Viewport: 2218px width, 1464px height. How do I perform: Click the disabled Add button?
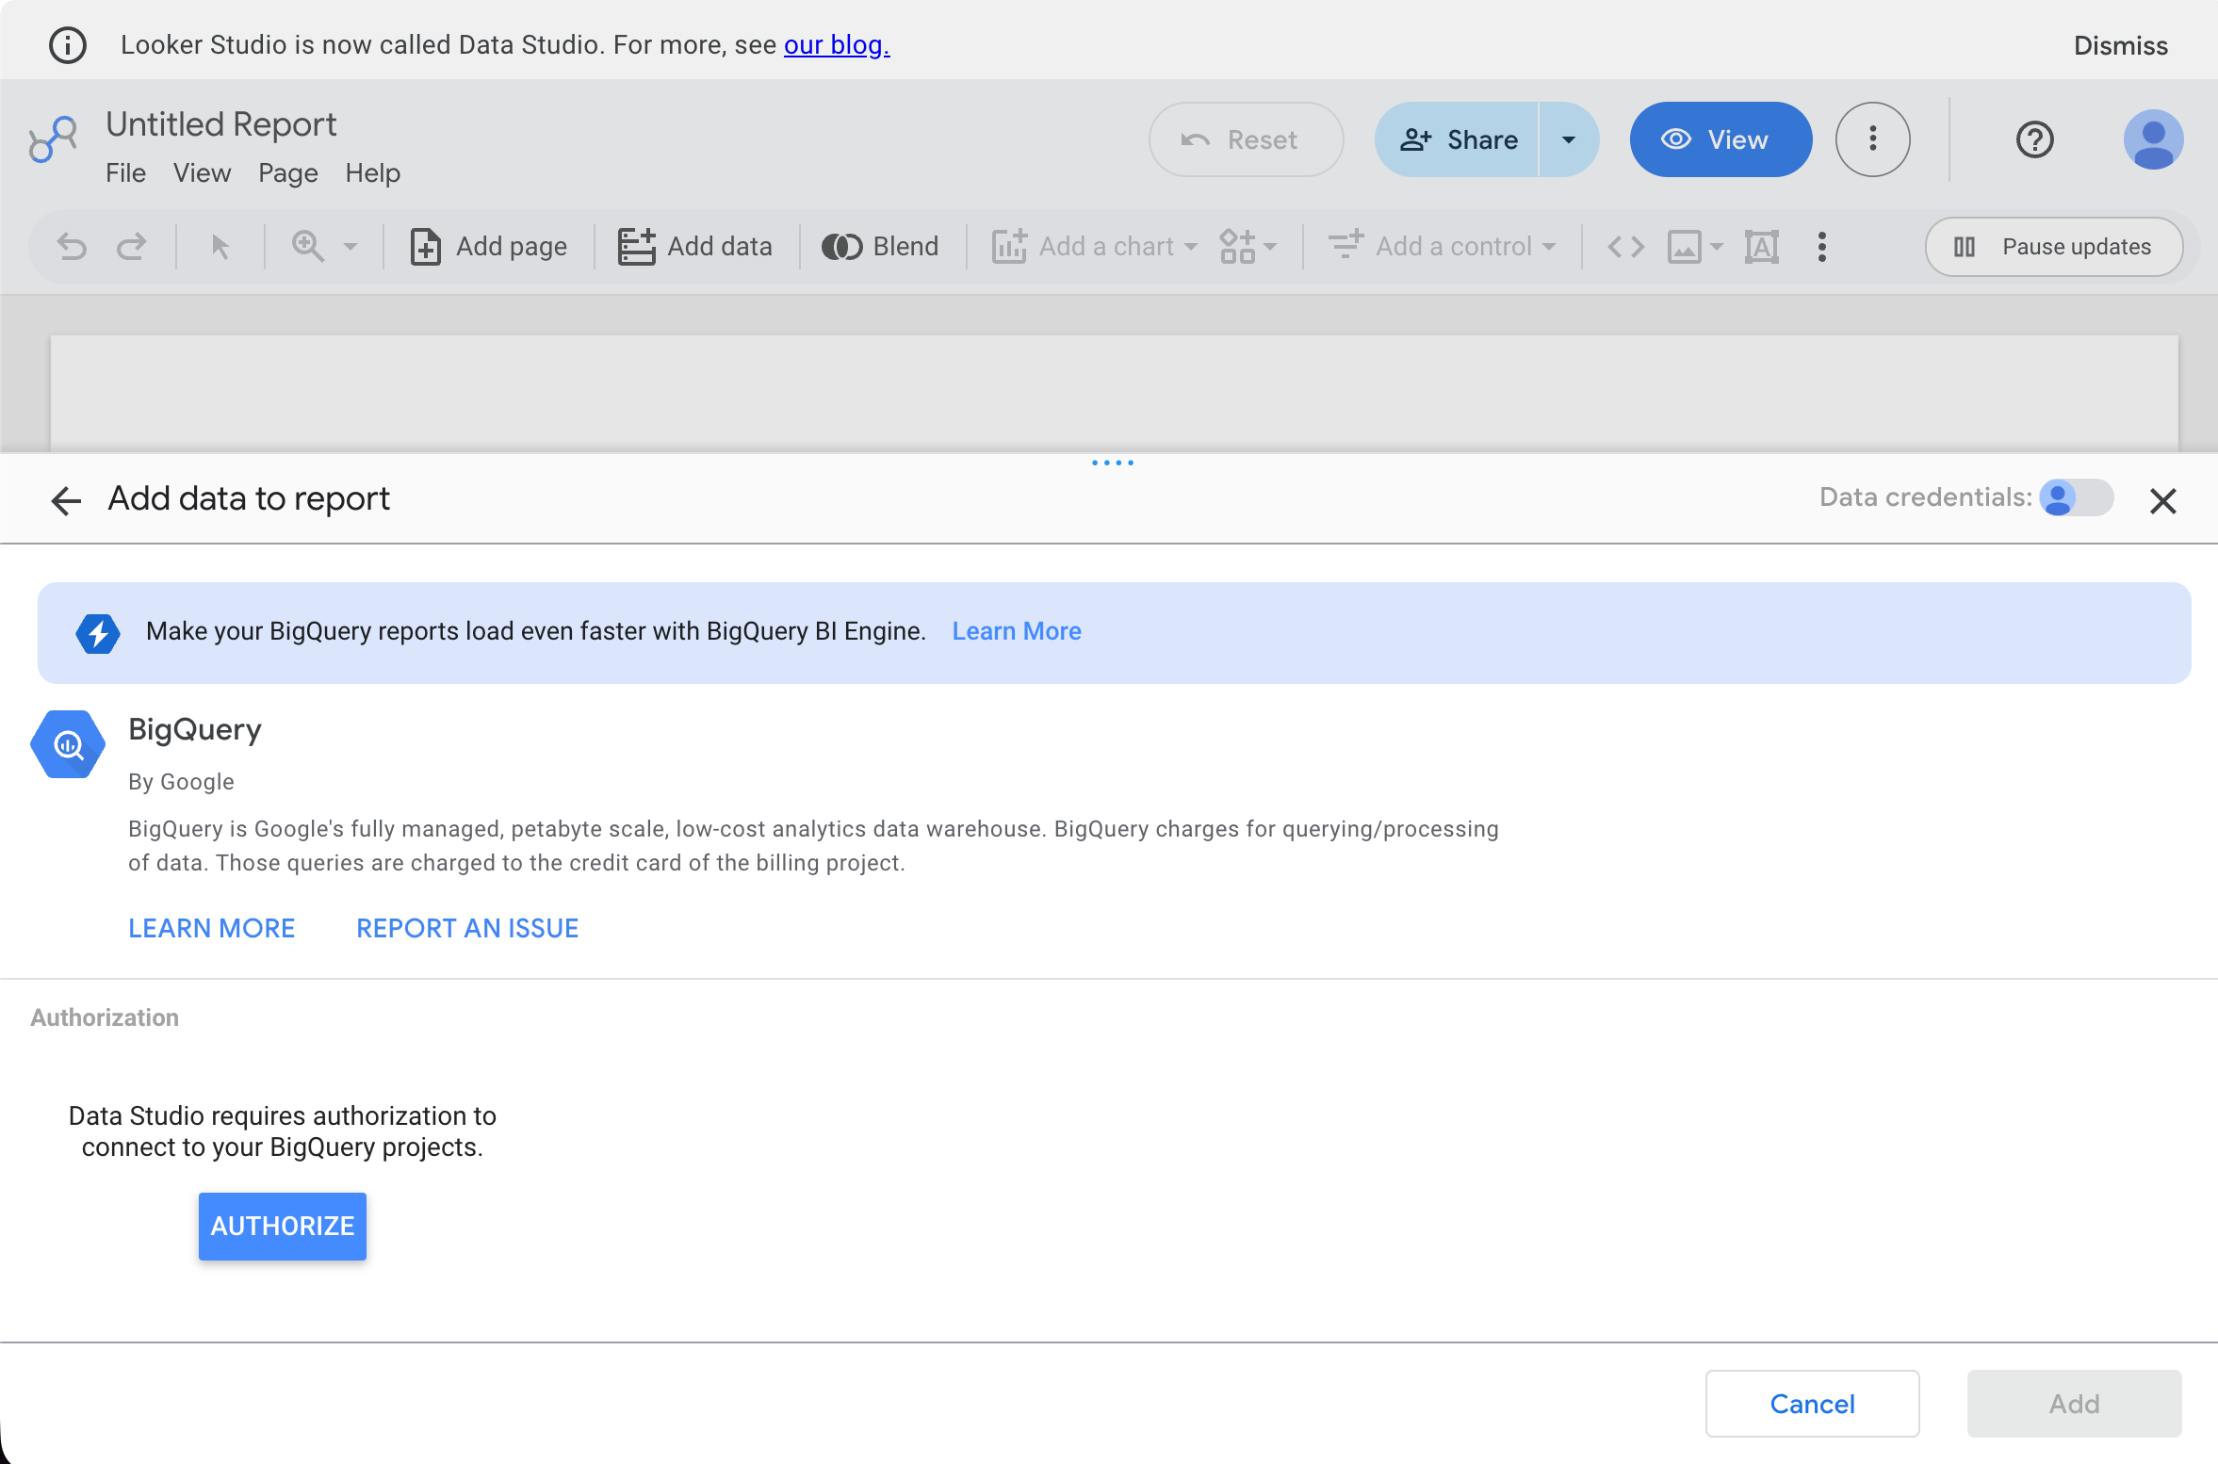[x=2074, y=1404]
